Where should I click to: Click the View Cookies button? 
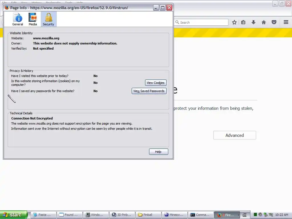coord(155,83)
